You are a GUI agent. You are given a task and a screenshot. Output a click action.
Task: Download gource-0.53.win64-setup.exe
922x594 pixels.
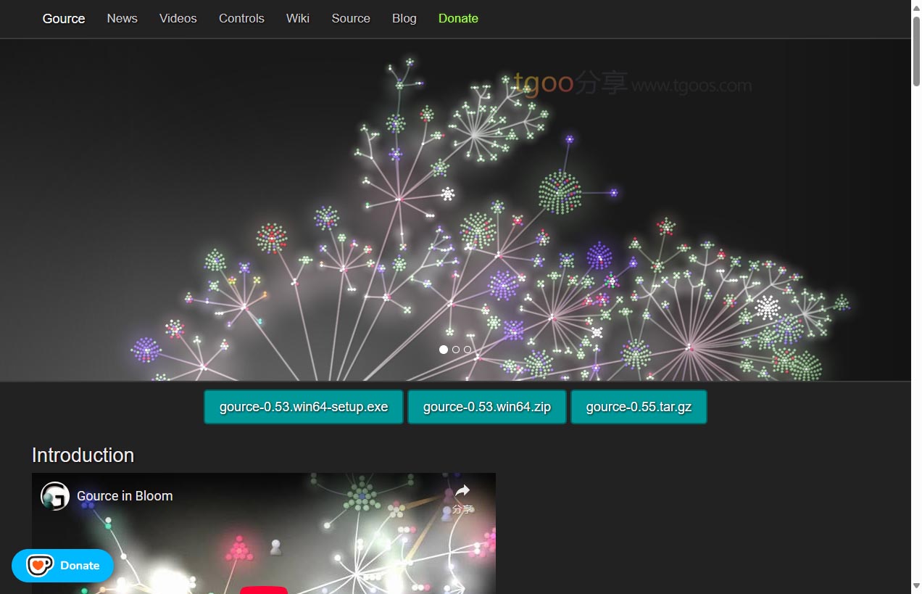[x=304, y=407]
